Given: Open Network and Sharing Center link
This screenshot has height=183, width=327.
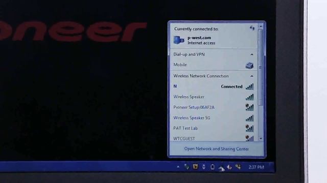Looking at the screenshot, I should coord(217,149).
